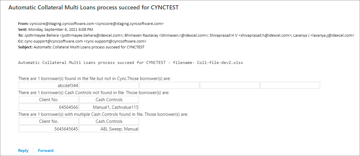The height and width of the screenshot is (156, 360).
Task: Click the email title heading at top
Action: tap(93, 8)
